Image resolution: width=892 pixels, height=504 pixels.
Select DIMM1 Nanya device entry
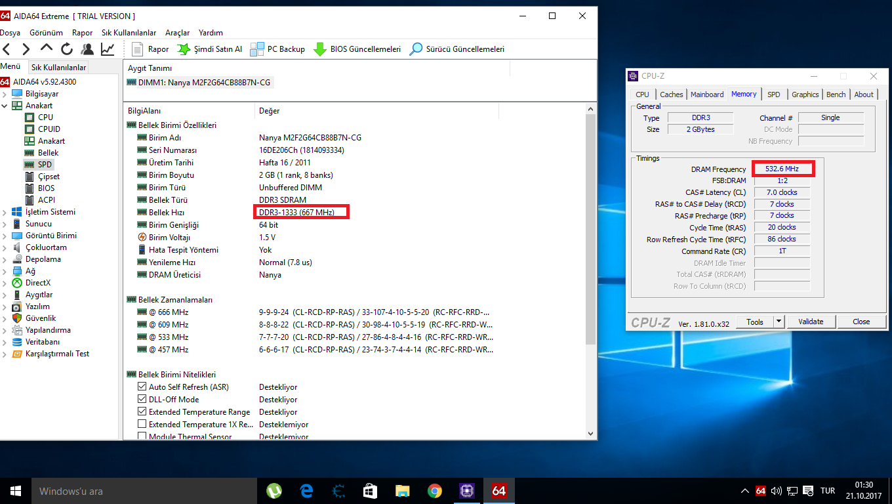[199, 83]
